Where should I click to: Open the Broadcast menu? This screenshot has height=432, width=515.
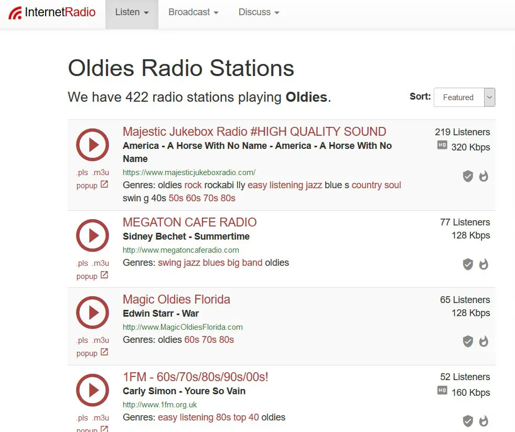pyautogui.click(x=193, y=13)
